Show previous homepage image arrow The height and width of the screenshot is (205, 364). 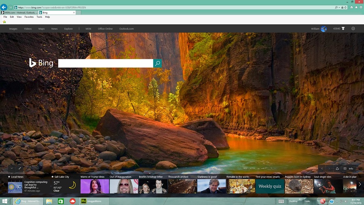coord(322,169)
